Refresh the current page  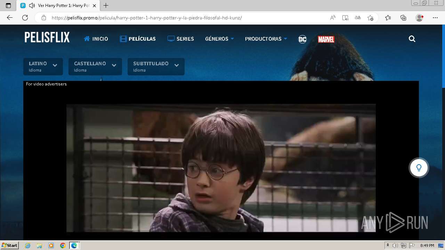[25, 18]
